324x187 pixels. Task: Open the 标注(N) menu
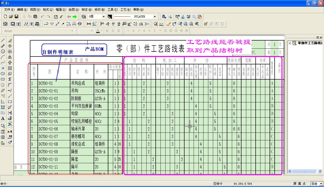87,10
